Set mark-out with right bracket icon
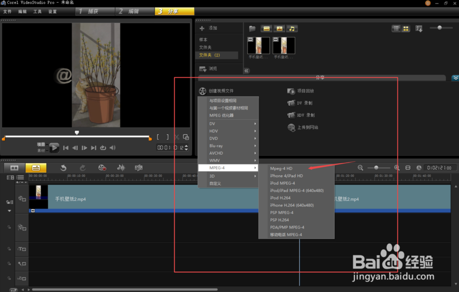 pos(168,137)
